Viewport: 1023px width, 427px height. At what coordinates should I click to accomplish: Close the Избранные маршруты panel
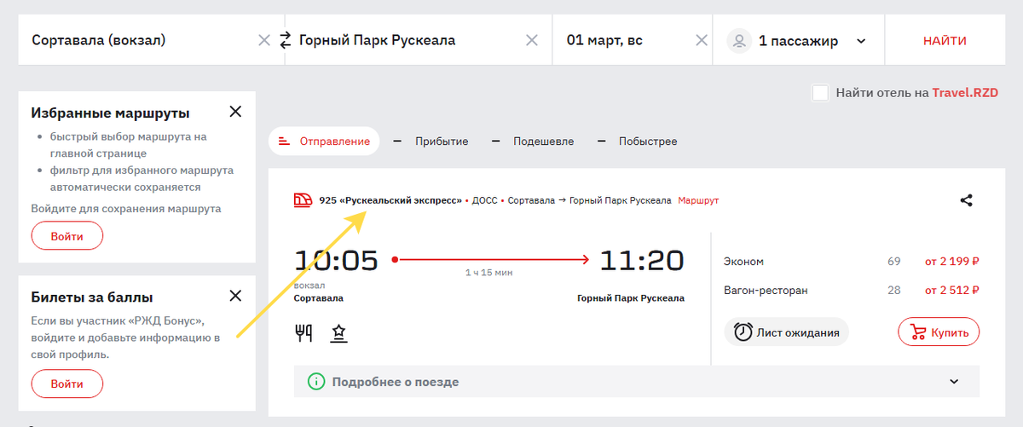(236, 112)
